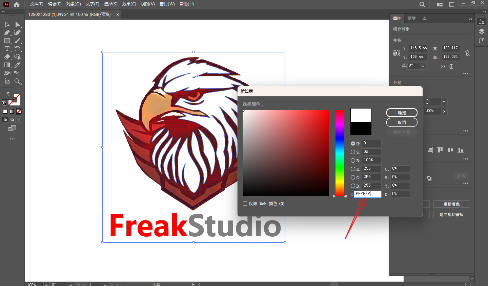The width and height of the screenshot is (488, 286).
Task: Open more Transform options ellipsis
Action: tap(466, 73)
